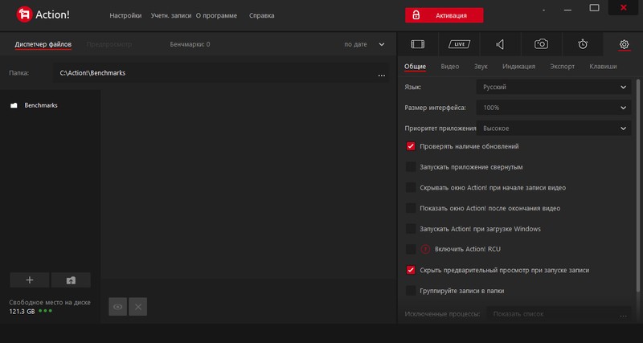Click the plus add folder button
The height and width of the screenshot is (343, 643).
tap(30, 280)
